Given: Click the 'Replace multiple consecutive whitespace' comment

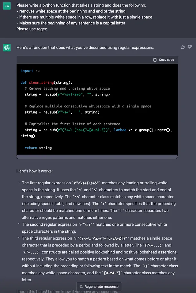Looking at the screenshot, I should (x=88, y=106).
